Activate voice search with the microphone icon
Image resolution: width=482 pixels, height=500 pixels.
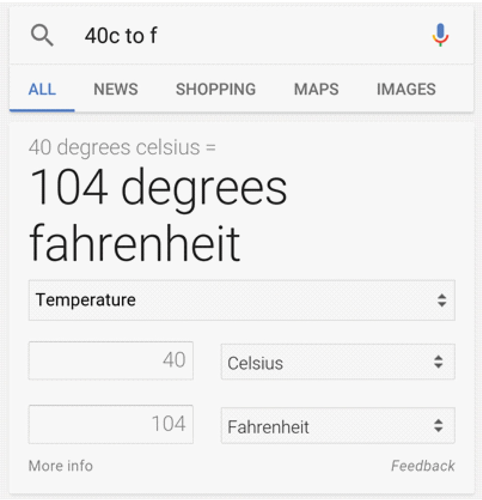click(441, 35)
